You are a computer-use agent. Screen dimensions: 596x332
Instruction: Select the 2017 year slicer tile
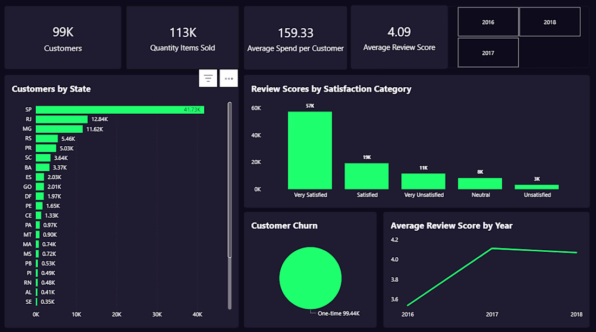pyautogui.click(x=488, y=53)
